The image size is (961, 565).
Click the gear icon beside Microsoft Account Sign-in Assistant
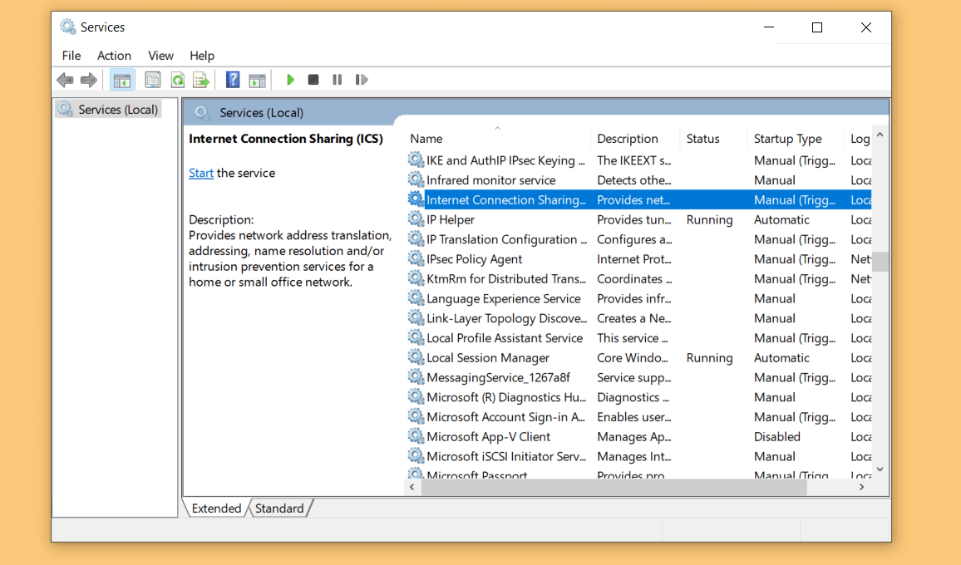pos(416,417)
